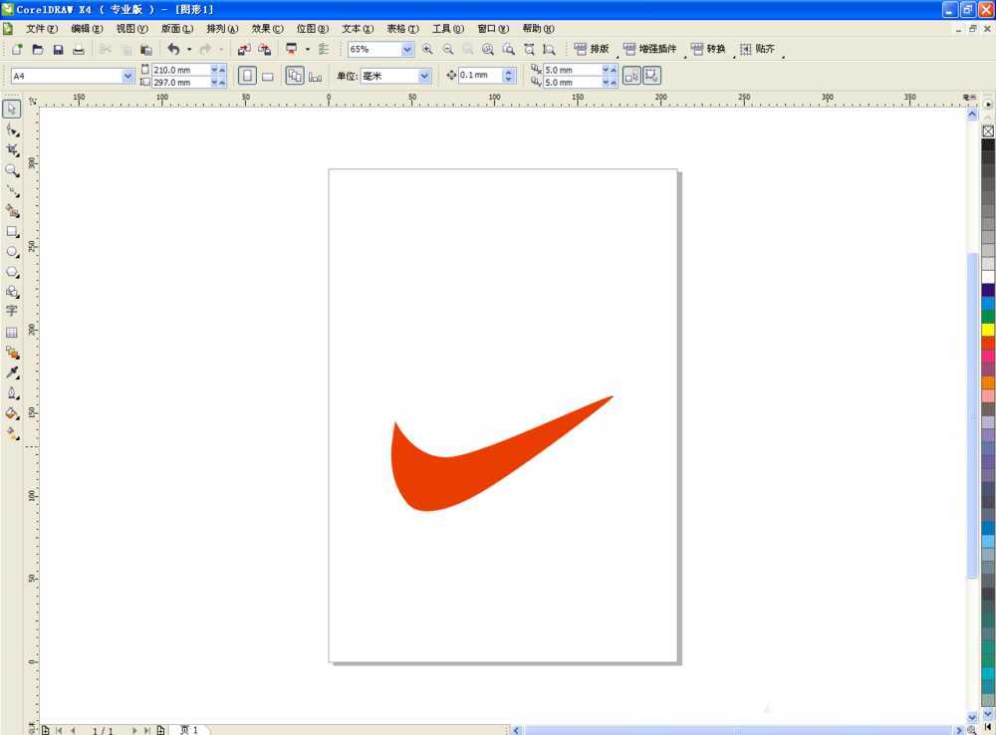Open the units (毫米) dropdown
Image resolution: width=996 pixels, height=735 pixels.
point(424,76)
